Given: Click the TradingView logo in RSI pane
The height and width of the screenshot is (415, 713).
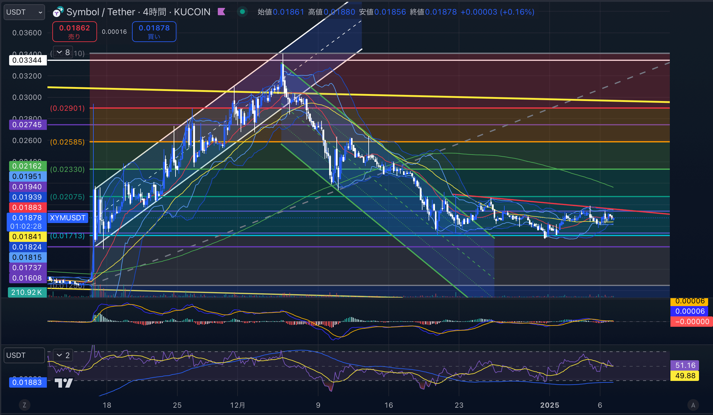Looking at the screenshot, I should [x=63, y=383].
